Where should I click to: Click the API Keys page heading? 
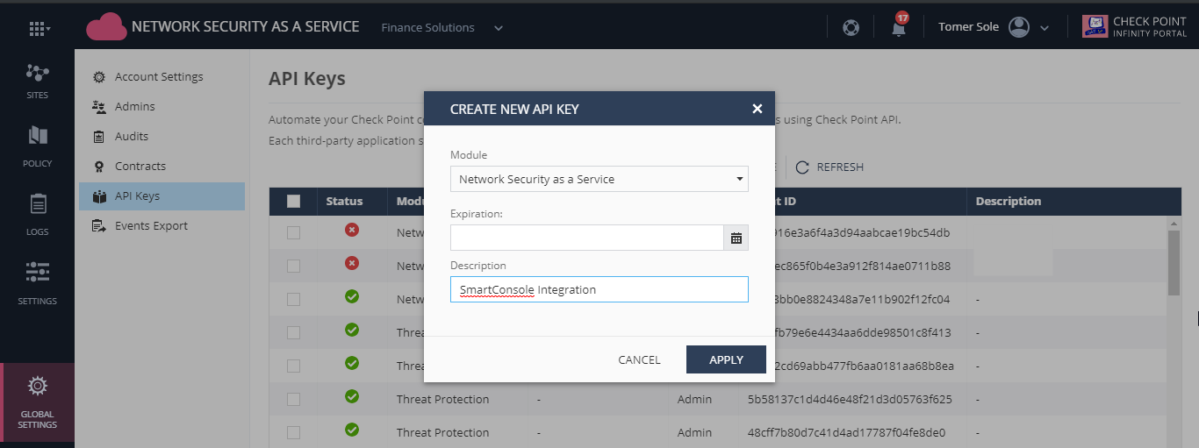point(307,78)
